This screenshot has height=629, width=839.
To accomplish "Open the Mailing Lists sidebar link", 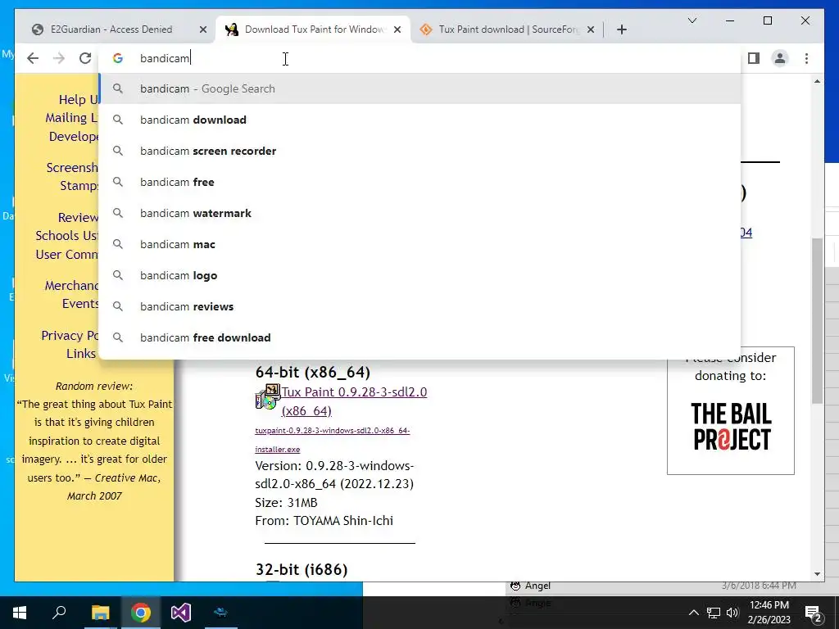I will pyautogui.click(x=72, y=118).
